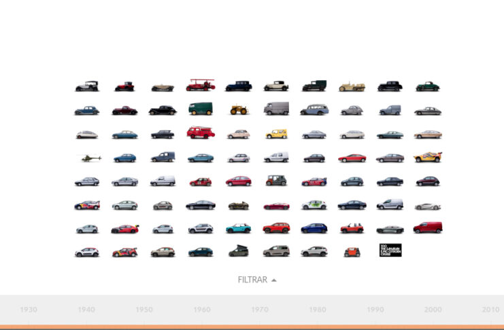Viewport: 504px width, 330px height.
Task: Click the green delivery van icon
Action: [201, 109]
